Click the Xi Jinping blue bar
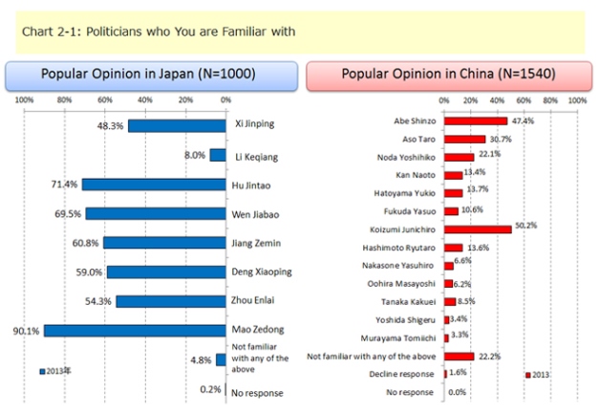Image resolution: width=599 pixels, height=413 pixels. point(177,125)
